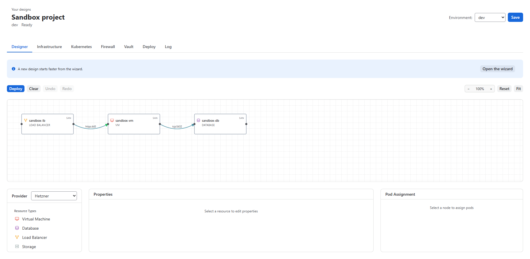Open the Vault tab
This screenshot has width=530, height=259.
coord(129,47)
